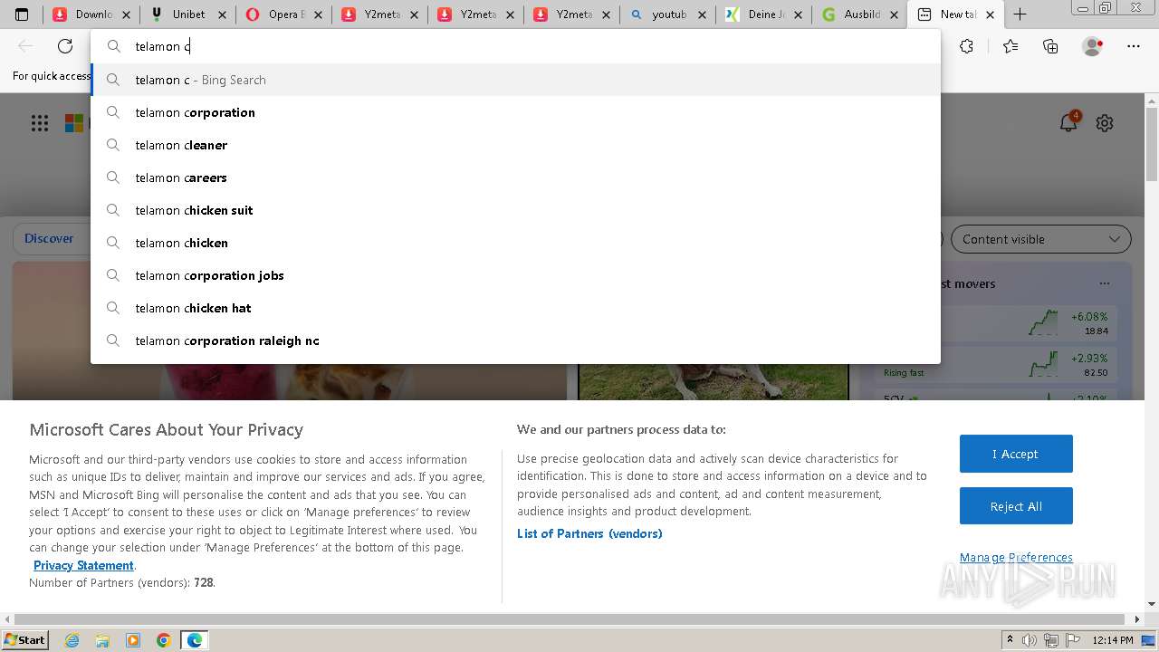Open the apps grid launcher icon
This screenshot has width=1159, height=652.
click(40, 123)
